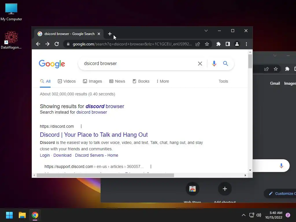Viewport: 296px width, 222px height.
Task: Click the vertical scrollbar down arrow
Action: (x=250, y=170)
